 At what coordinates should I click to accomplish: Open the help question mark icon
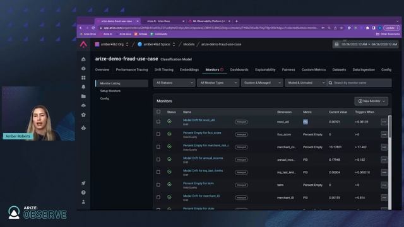tap(83, 192)
